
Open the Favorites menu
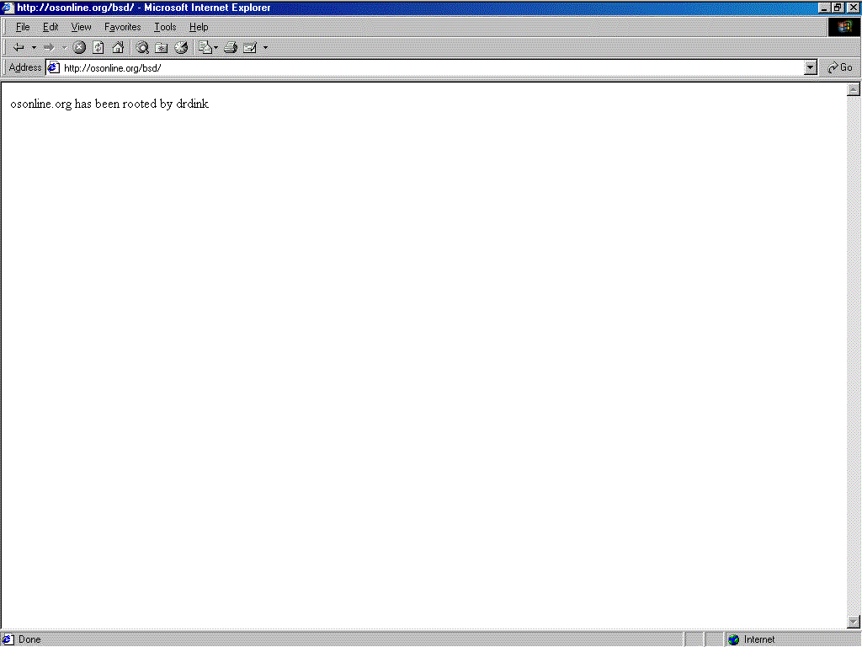pyautogui.click(x=122, y=27)
